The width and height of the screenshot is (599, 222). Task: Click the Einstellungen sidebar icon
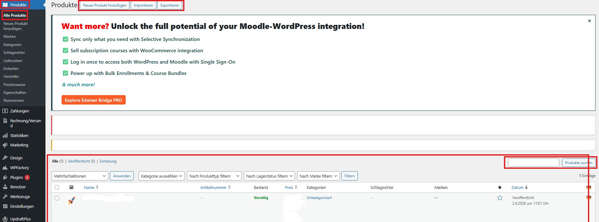click(5, 206)
